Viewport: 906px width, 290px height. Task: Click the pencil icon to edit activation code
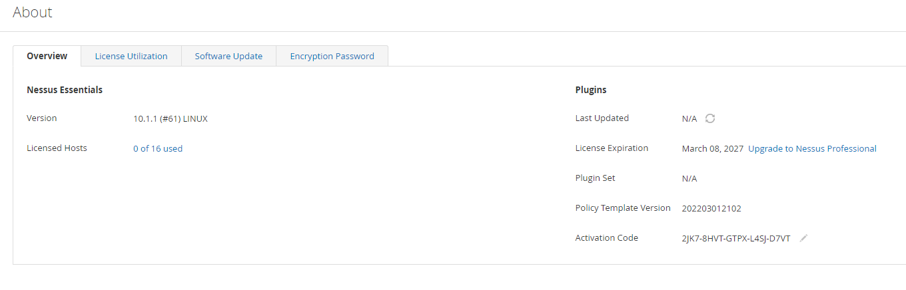tap(803, 238)
